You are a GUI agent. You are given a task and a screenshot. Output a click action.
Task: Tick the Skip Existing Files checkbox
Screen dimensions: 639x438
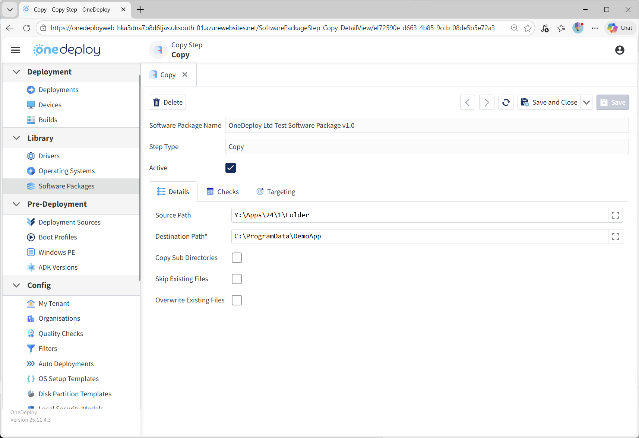(237, 279)
